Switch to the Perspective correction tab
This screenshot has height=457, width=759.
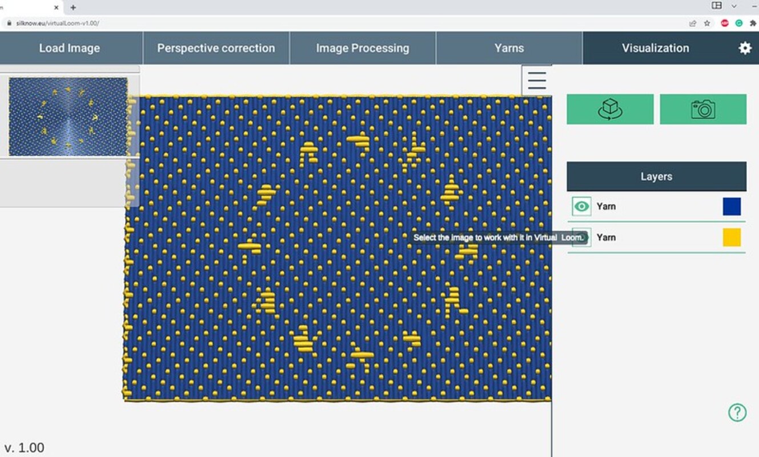pyautogui.click(x=216, y=48)
